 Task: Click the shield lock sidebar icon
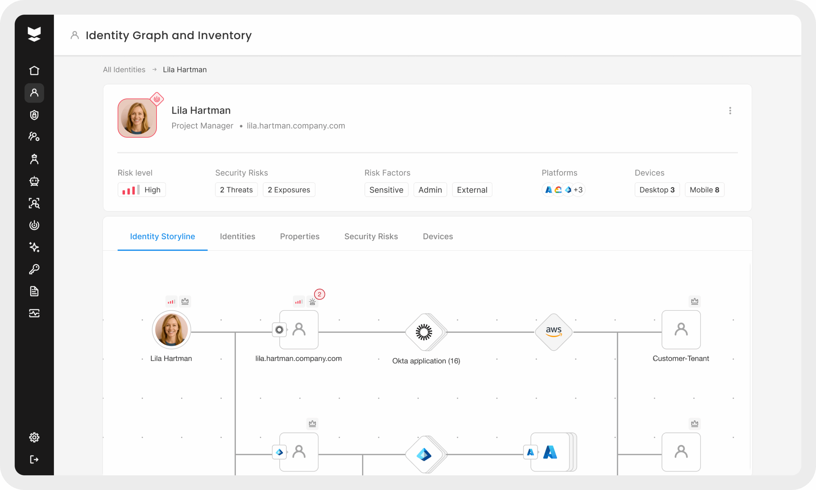(x=34, y=115)
